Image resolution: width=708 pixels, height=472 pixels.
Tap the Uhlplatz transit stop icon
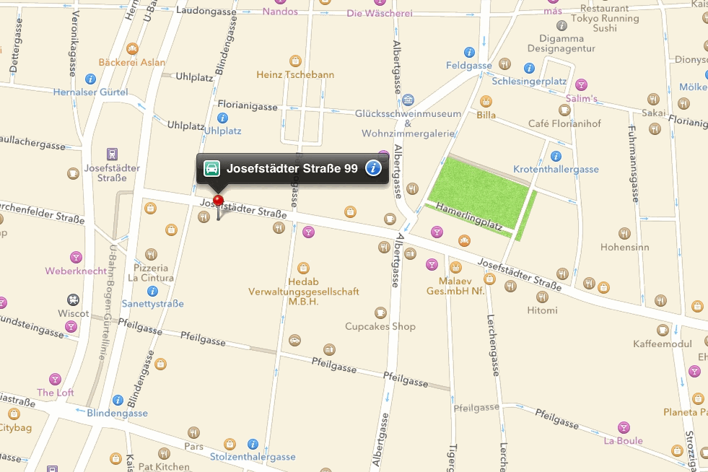click(222, 118)
